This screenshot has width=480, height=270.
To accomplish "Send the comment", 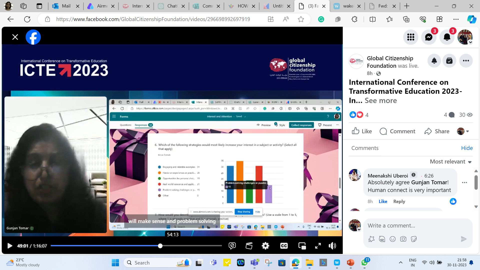I will click(x=464, y=239).
